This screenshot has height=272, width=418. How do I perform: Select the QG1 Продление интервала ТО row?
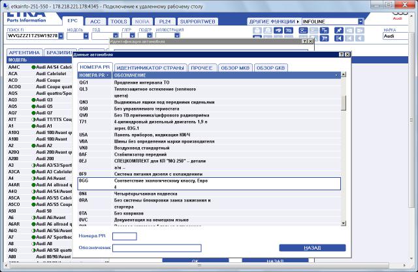[209, 82]
